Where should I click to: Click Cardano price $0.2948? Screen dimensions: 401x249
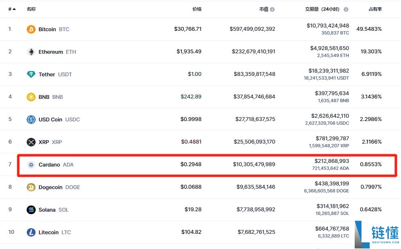coord(191,164)
